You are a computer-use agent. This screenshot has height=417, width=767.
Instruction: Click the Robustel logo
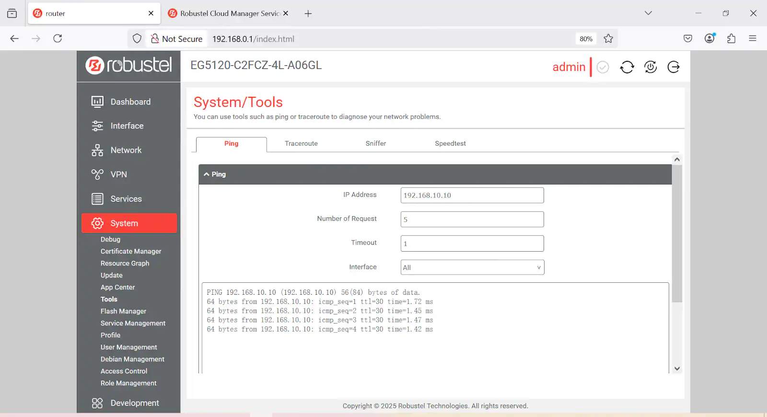(128, 65)
